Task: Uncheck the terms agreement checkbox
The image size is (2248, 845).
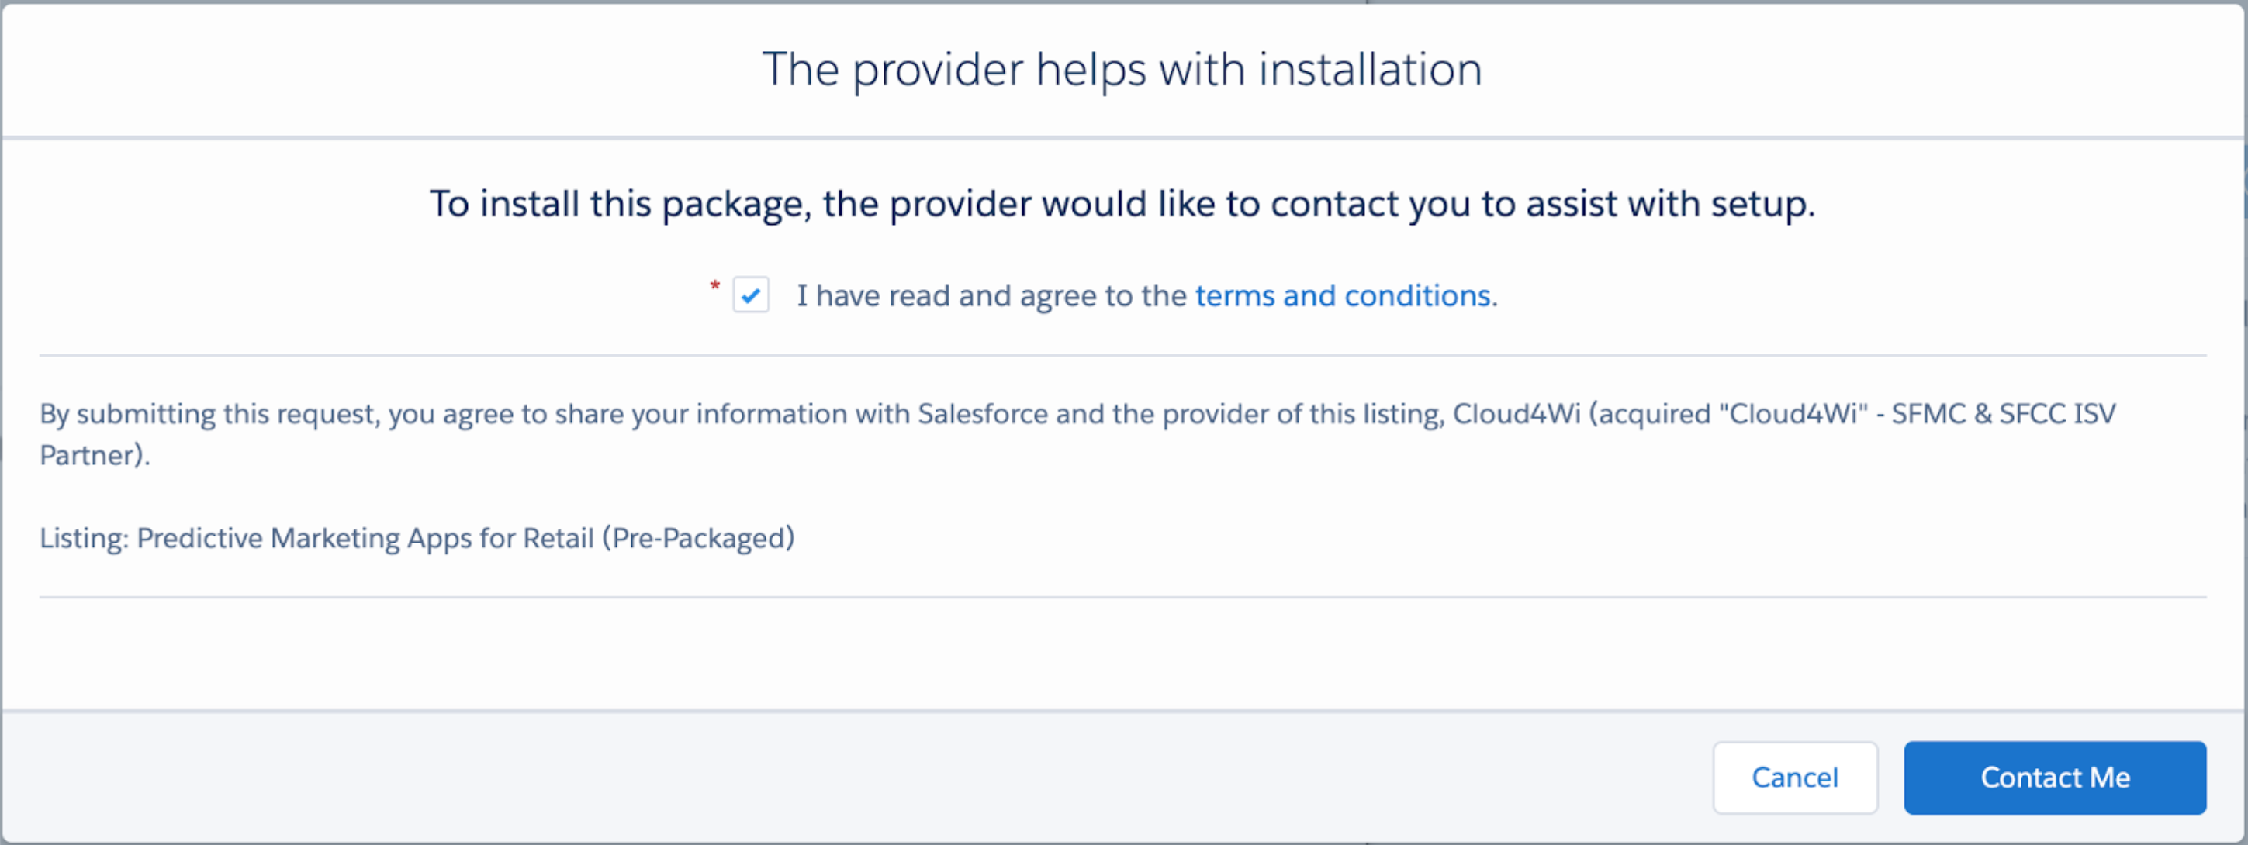Action: (751, 295)
